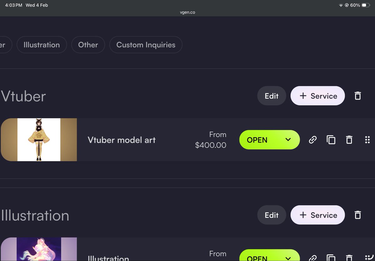Open the Vtuber model art thumbnail
Screen dimensions: 375x261
pos(39,140)
